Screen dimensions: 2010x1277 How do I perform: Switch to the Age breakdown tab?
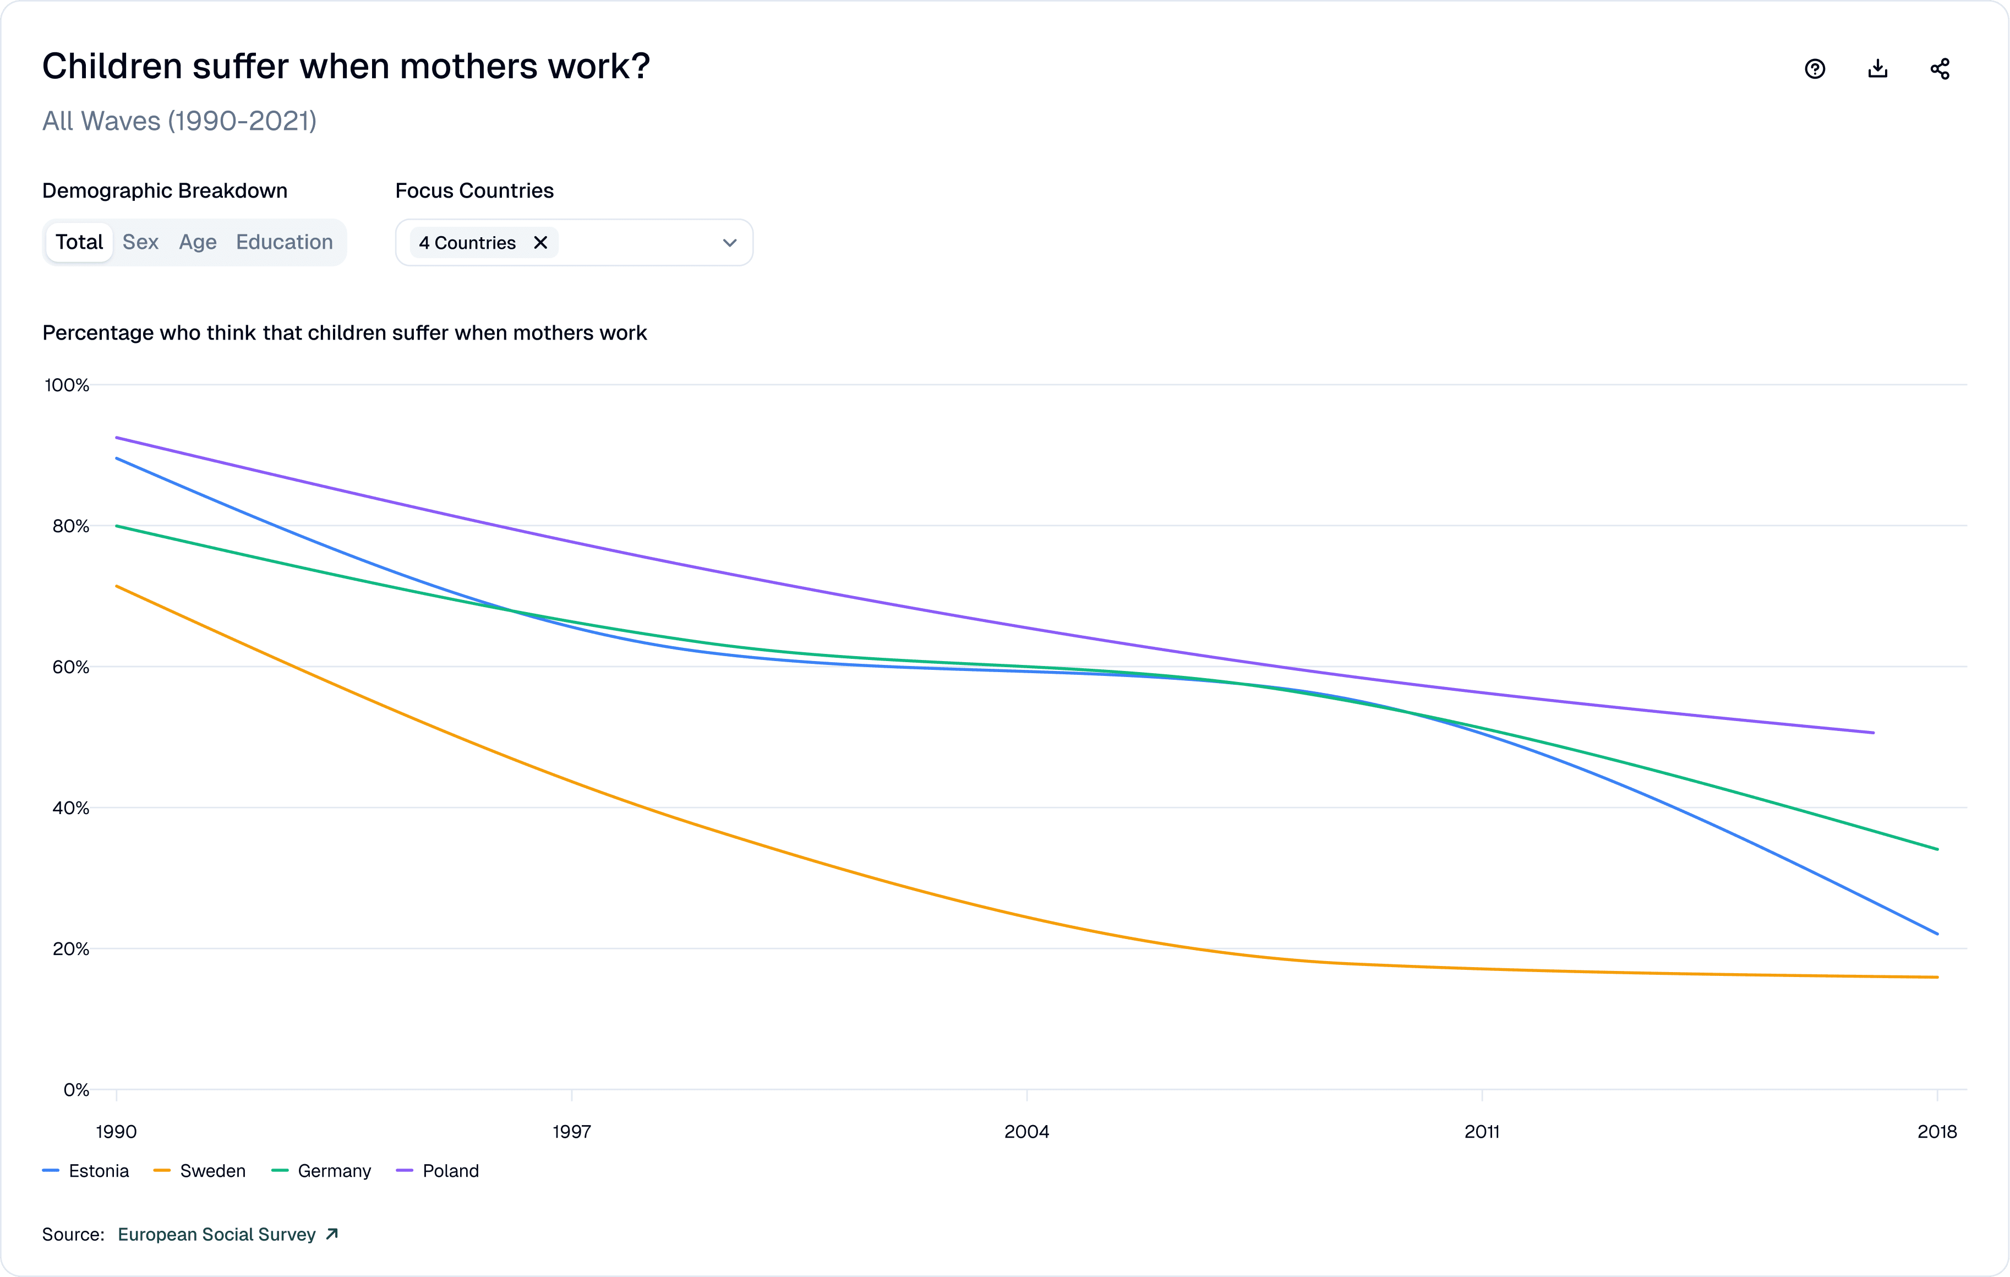[x=198, y=242]
